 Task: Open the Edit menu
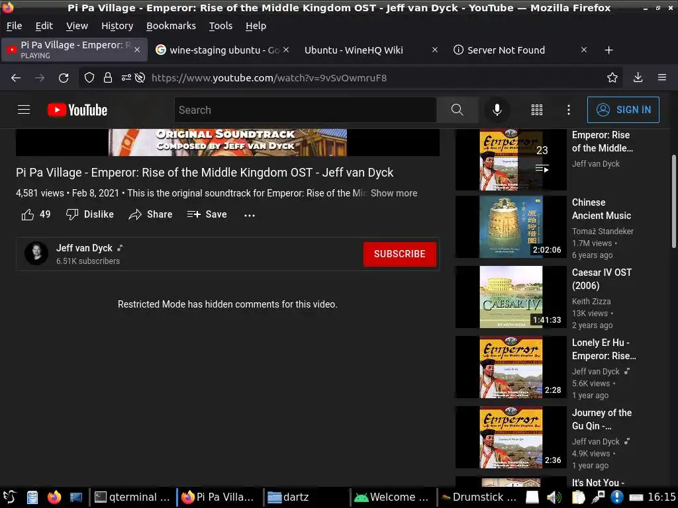coord(44,26)
